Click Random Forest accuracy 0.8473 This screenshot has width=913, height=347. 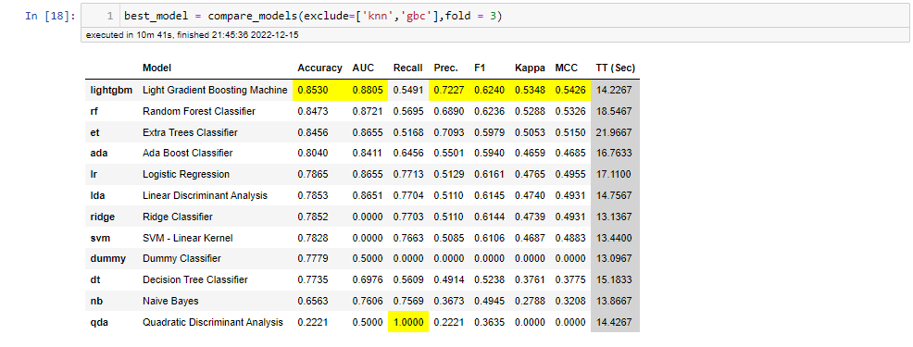point(313,111)
